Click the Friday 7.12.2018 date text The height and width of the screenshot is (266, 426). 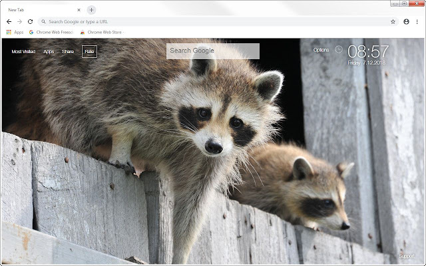pos(367,63)
